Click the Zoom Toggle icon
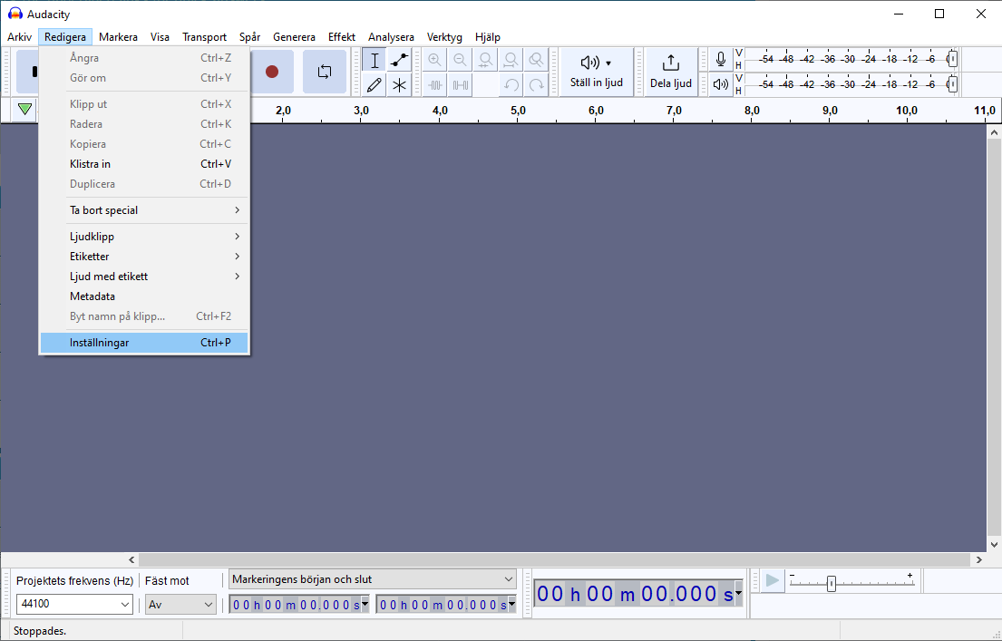Image resolution: width=1002 pixels, height=641 pixels. coord(536,59)
